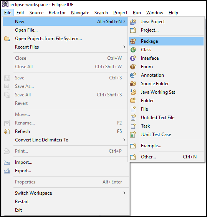Click the blank File icon
Image resolution: width=207 pixels, height=217 pixels.
[x=133, y=109]
